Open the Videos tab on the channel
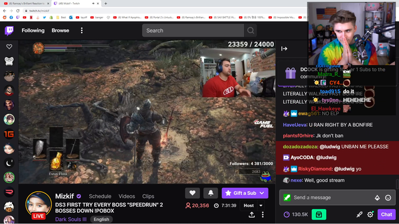Screen dimensions: 399x224 pyautogui.click(x=127, y=197)
